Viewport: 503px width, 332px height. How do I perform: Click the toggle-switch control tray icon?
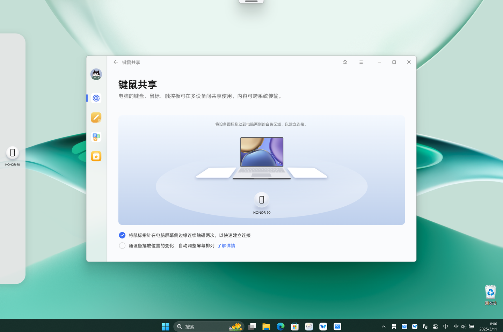point(435,327)
